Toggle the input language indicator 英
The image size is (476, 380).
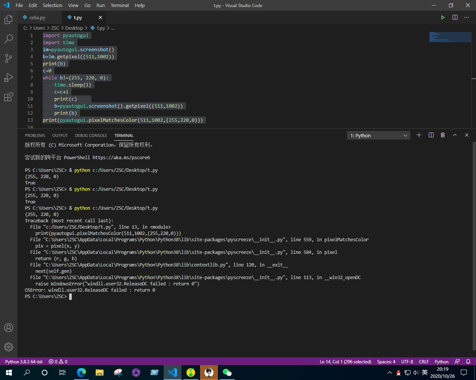coord(425,373)
